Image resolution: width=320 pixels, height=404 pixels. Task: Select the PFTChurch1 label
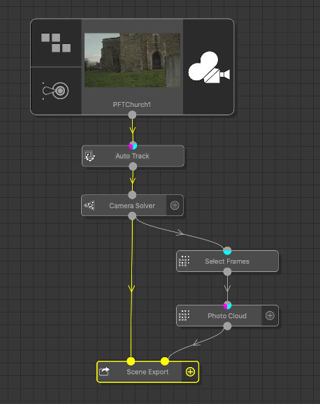click(x=132, y=105)
